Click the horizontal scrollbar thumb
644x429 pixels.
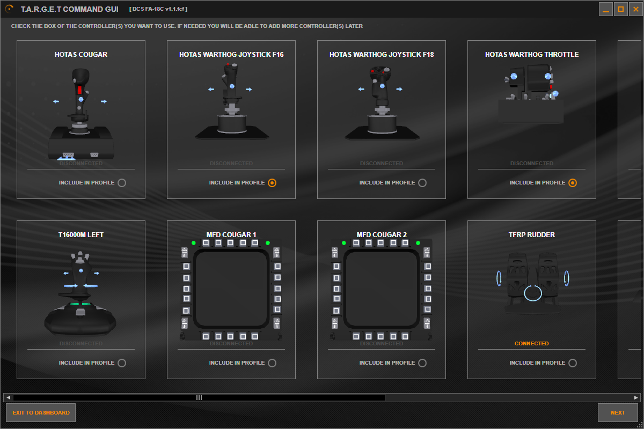(199, 398)
